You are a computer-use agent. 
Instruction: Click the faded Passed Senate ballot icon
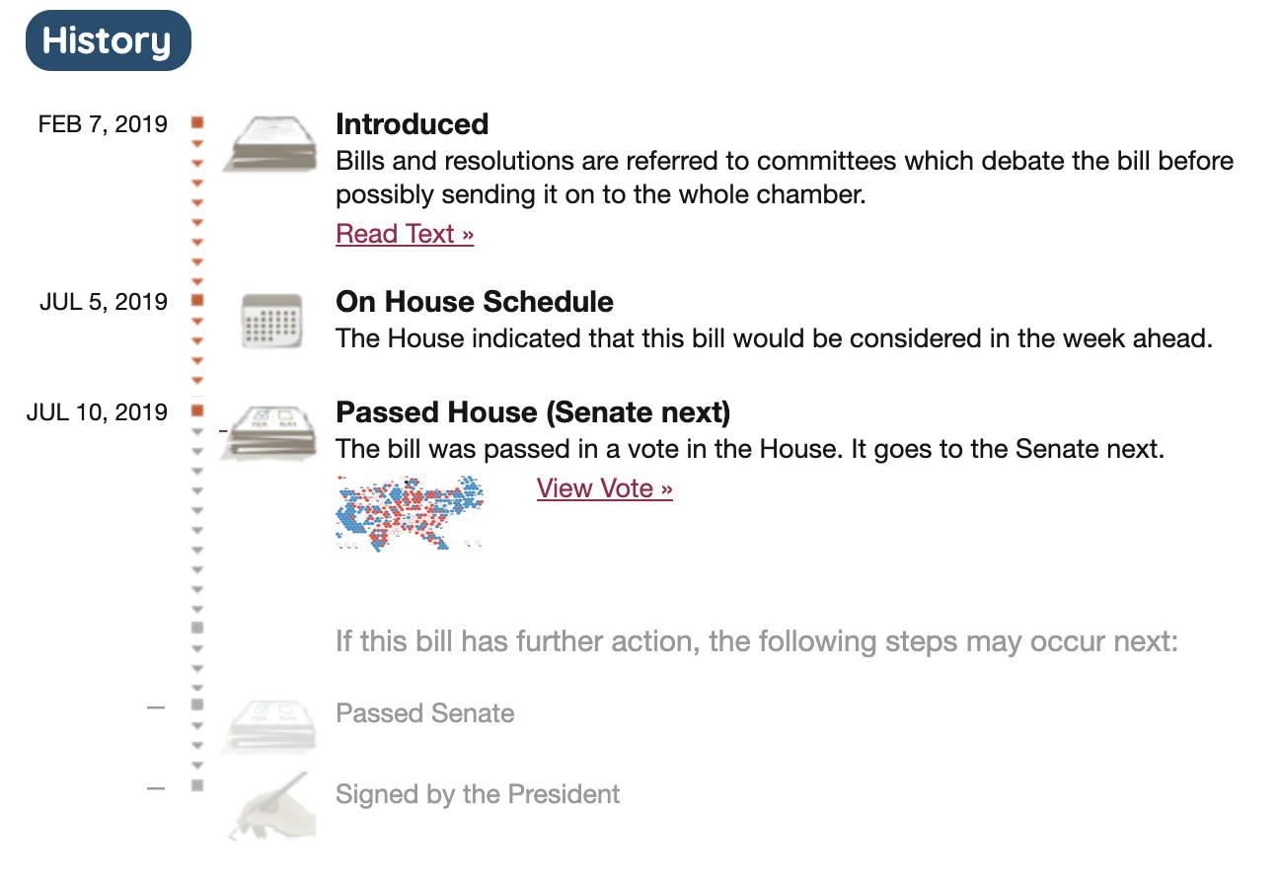270,726
